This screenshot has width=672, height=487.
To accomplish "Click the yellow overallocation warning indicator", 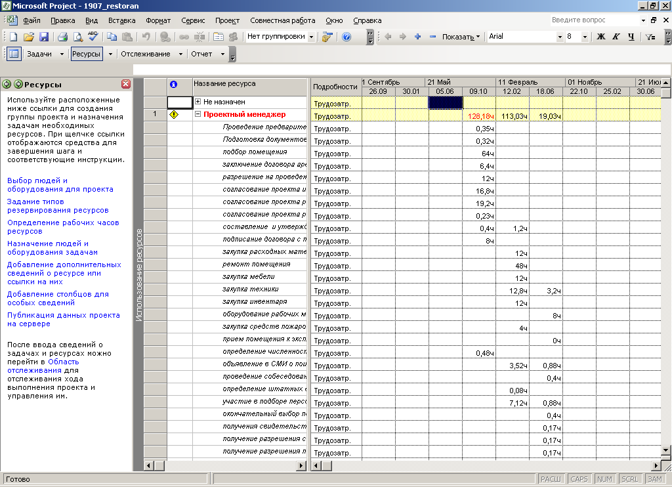I will [173, 114].
